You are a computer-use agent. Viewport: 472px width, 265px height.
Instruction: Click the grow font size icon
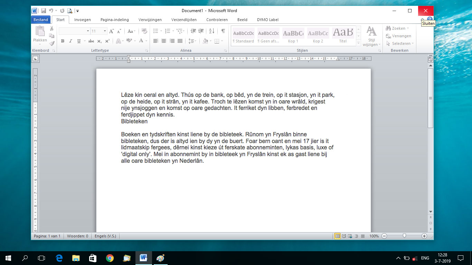click(x=111, y=31)
